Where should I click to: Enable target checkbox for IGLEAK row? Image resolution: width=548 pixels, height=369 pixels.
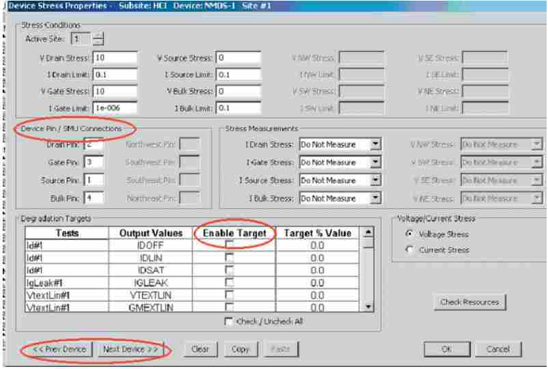click(x=230, y=283)
